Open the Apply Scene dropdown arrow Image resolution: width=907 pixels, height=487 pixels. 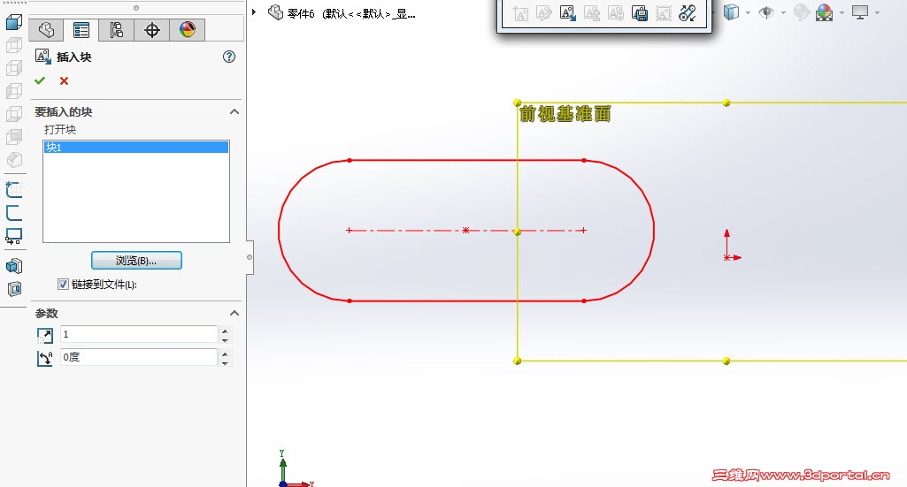coord(841,12)
